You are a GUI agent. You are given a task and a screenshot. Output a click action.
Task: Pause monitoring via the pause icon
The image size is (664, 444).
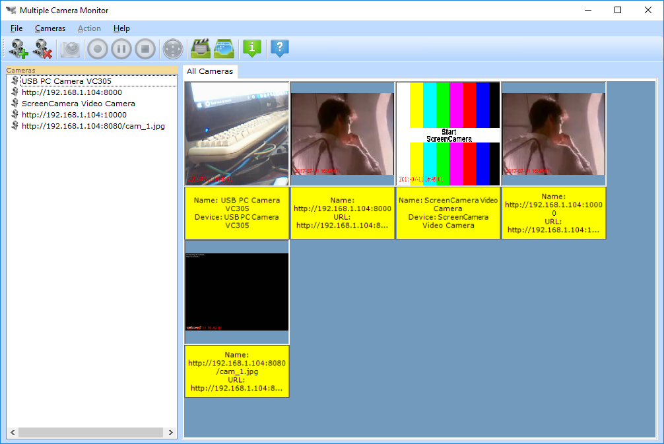click(x=121, y=48)
